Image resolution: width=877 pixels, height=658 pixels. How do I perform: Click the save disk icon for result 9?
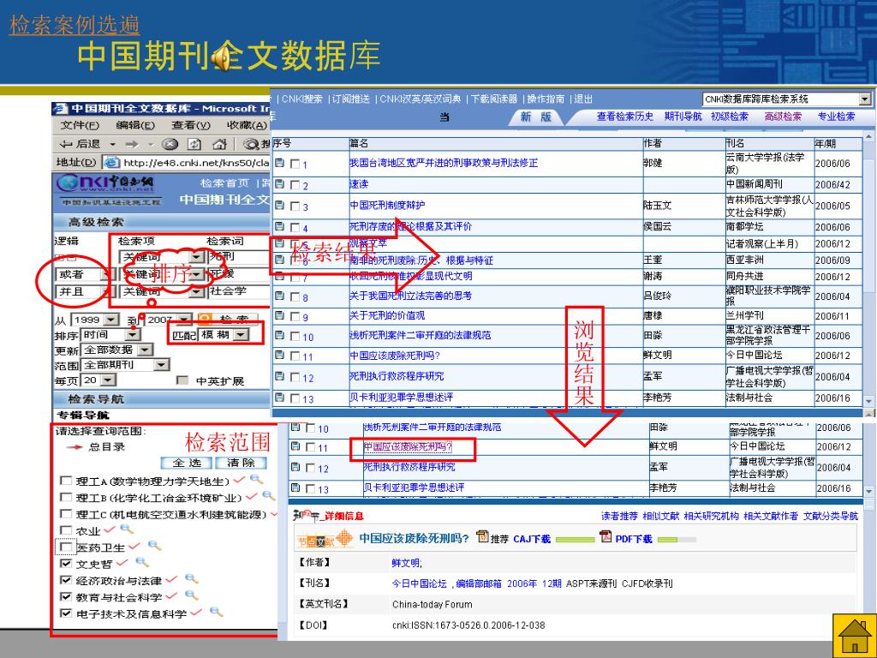(280, 316)
